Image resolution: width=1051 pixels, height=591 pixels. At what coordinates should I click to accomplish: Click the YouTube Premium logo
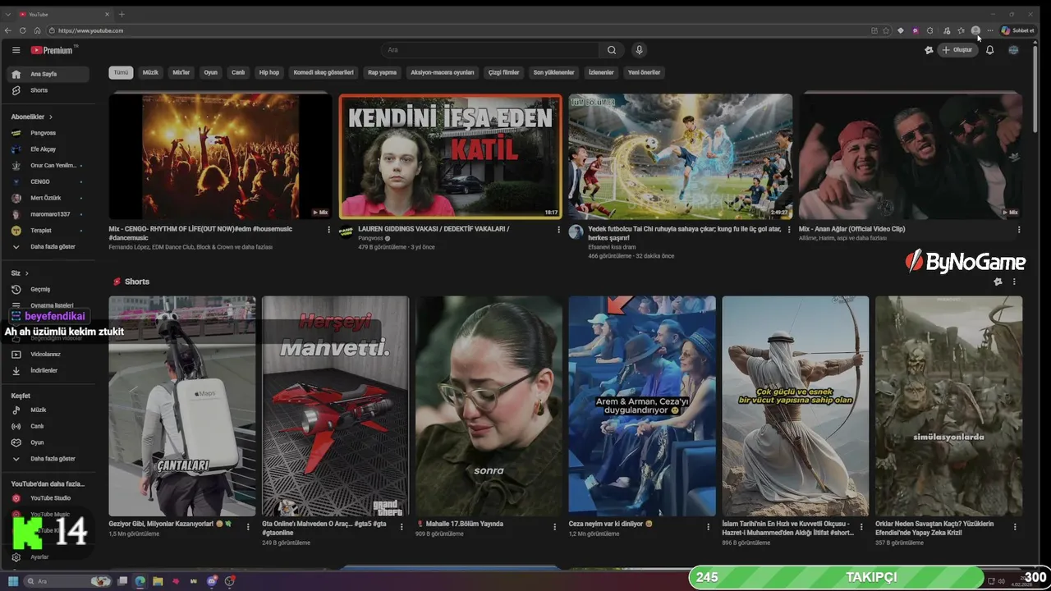(53, 50)
